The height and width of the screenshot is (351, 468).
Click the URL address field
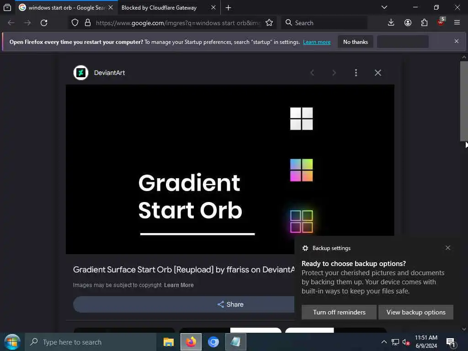178,23
